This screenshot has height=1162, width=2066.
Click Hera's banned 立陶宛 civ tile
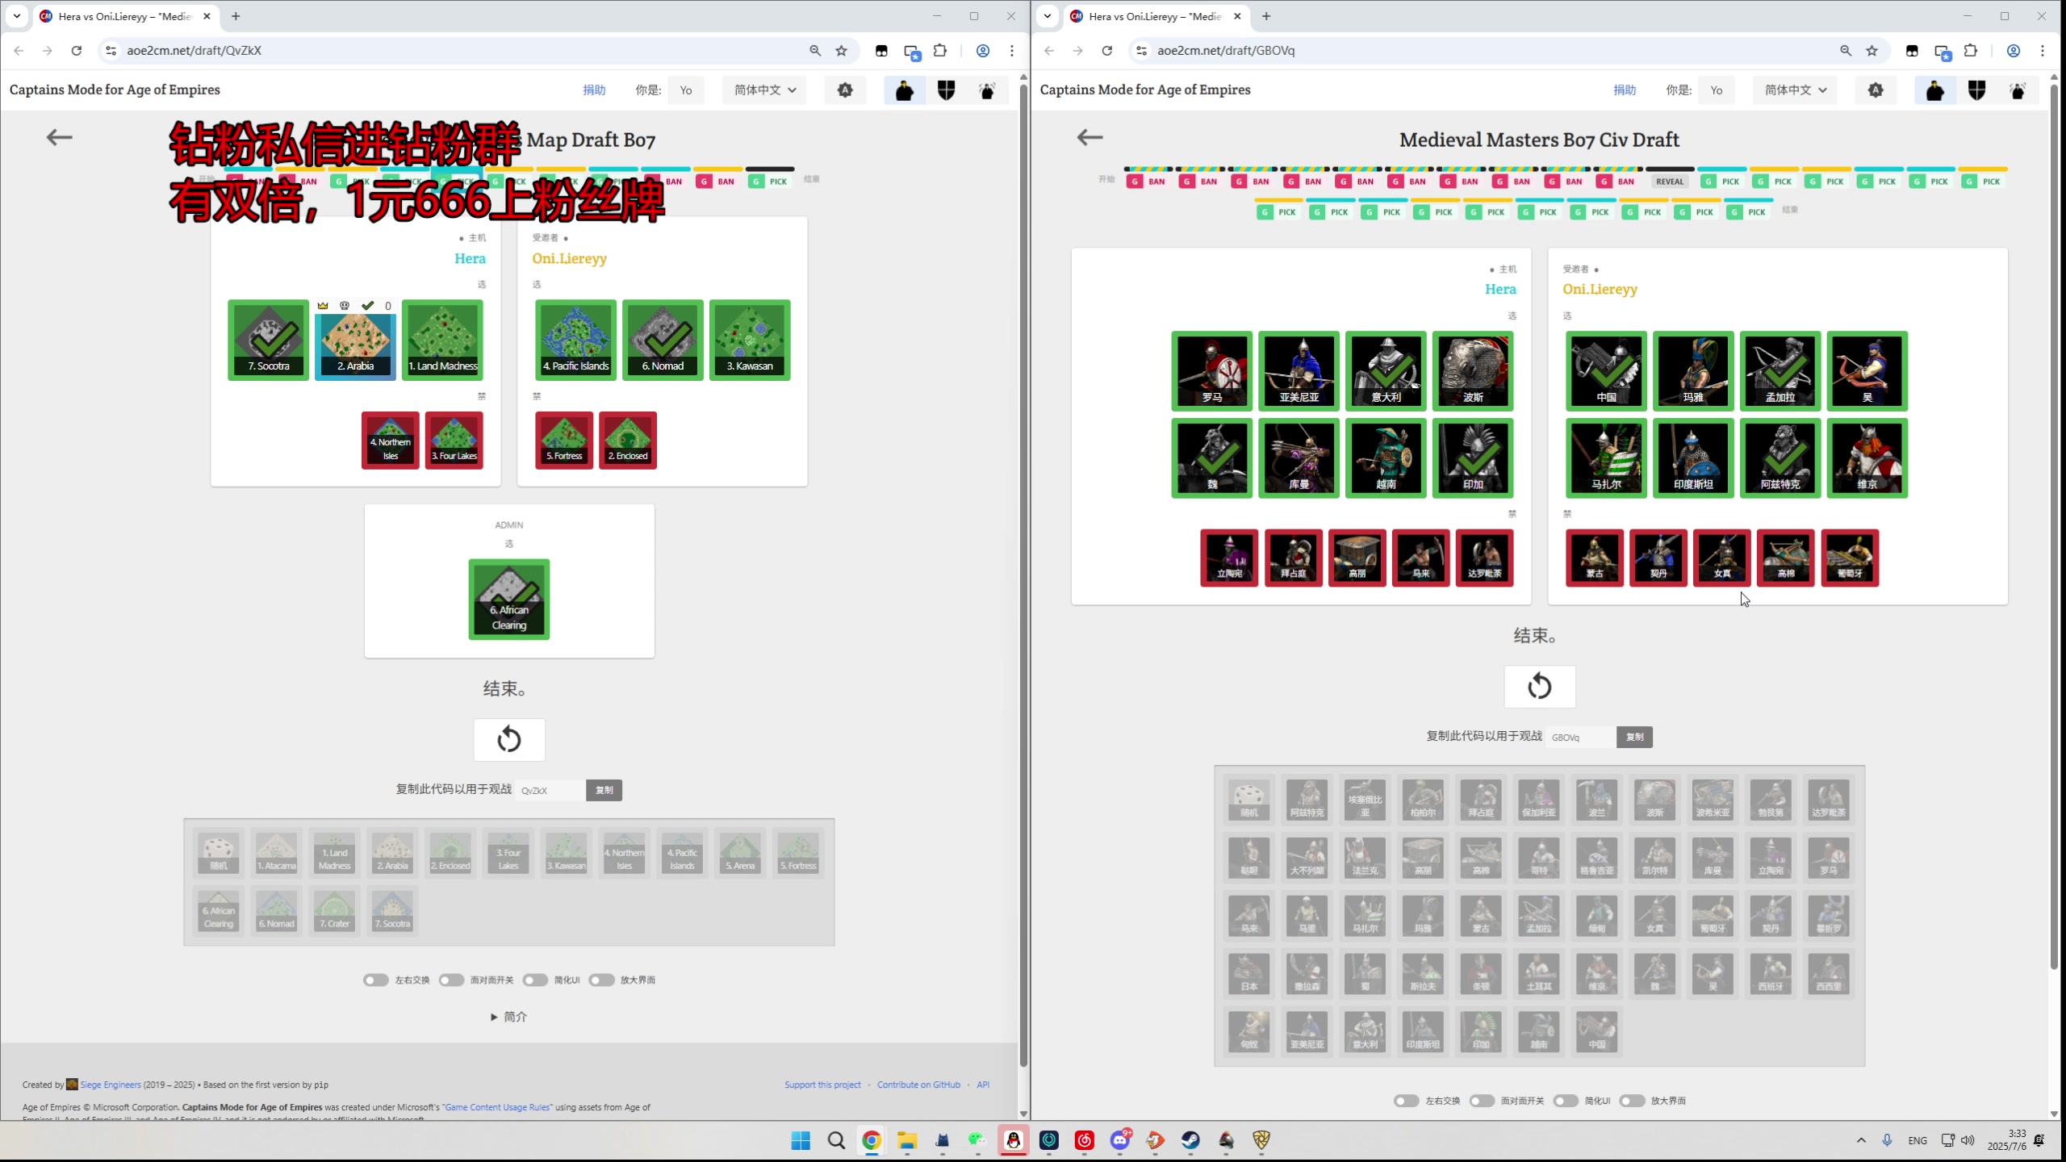[1229, 558]
